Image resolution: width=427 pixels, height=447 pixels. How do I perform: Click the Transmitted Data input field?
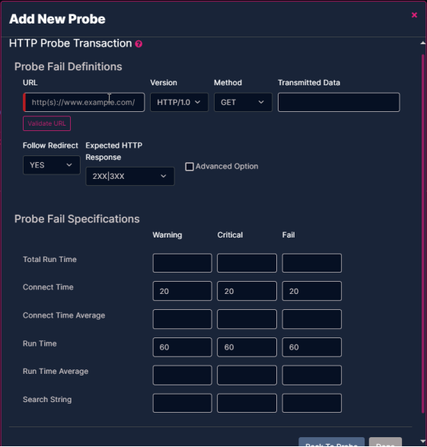pos(339,102)
